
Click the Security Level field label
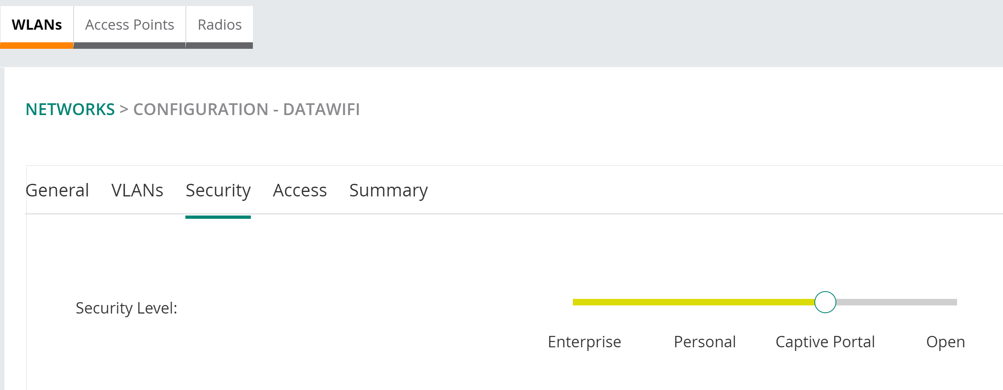[126, 308]
